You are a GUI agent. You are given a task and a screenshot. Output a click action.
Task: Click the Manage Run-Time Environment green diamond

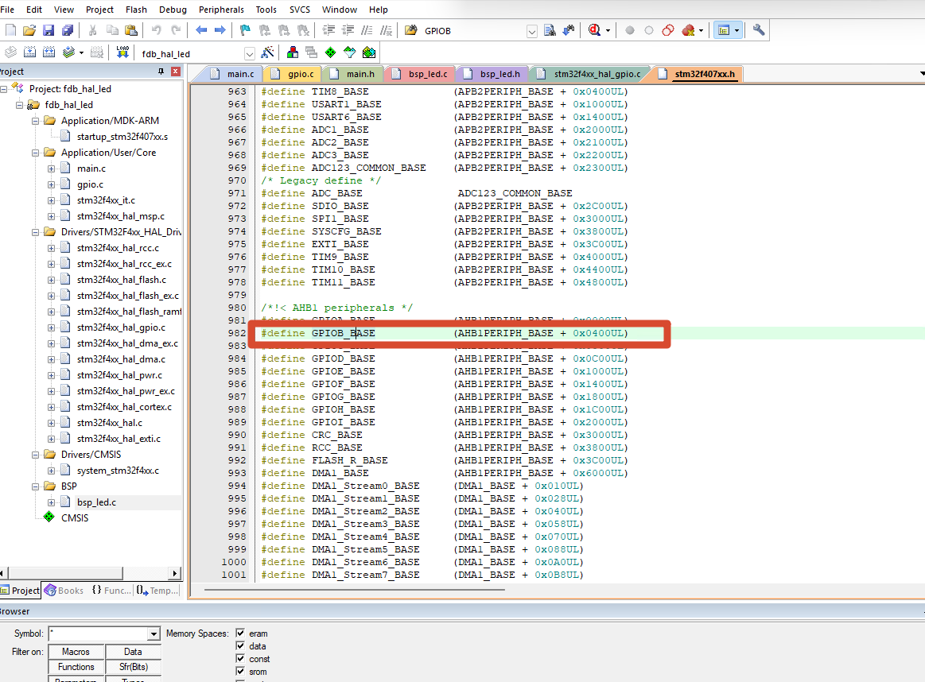click(x=330, y=52)
